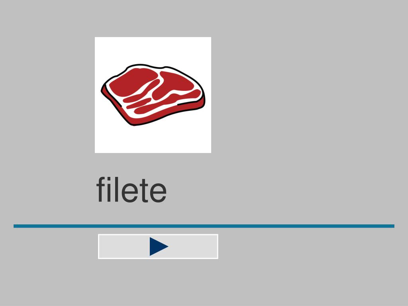The image size is (408, 306).
Task: Click the top white area above the steak
Action: coord(153,50)
